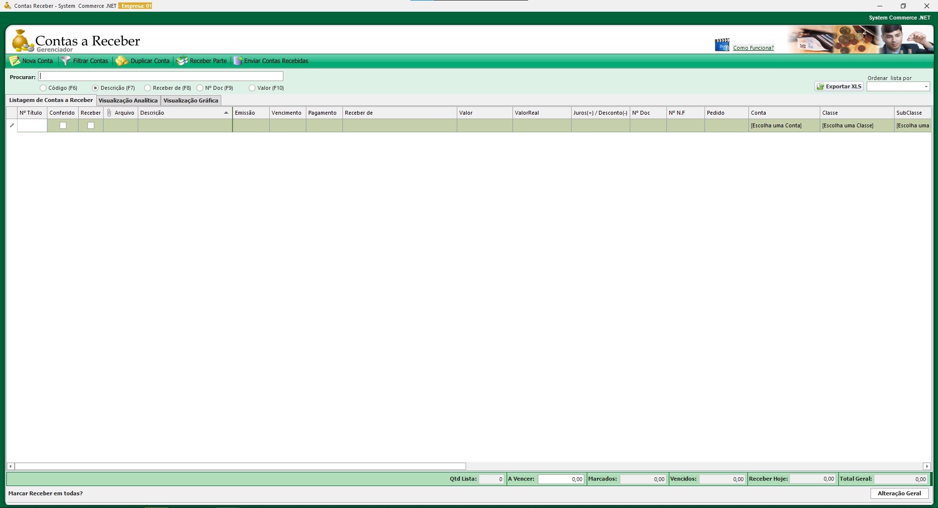Click the pencil edit row indicator
Image resolution: width=938 pixels, height=508 pixels.
[12, 125]
